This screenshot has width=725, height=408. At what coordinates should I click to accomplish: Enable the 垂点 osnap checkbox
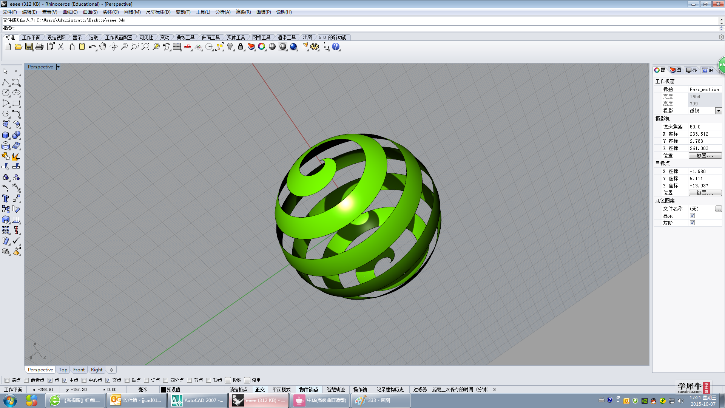point(127,380)
